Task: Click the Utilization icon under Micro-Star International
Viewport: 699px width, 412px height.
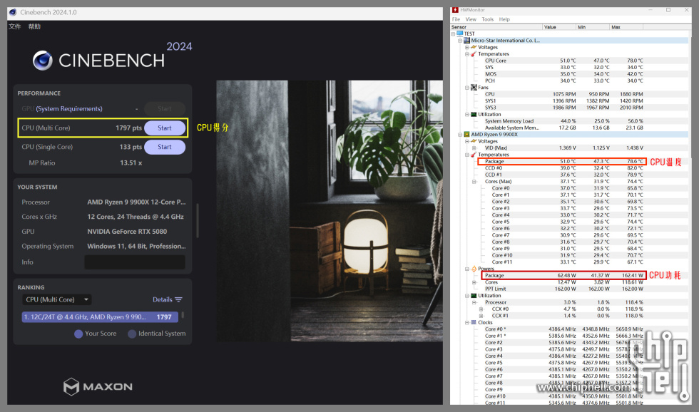Action: click(474, 114)
